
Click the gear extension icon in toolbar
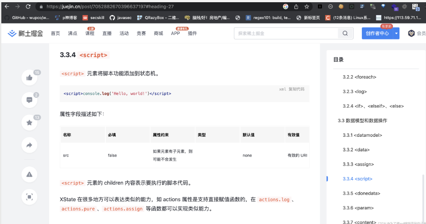tap(405, 7)
